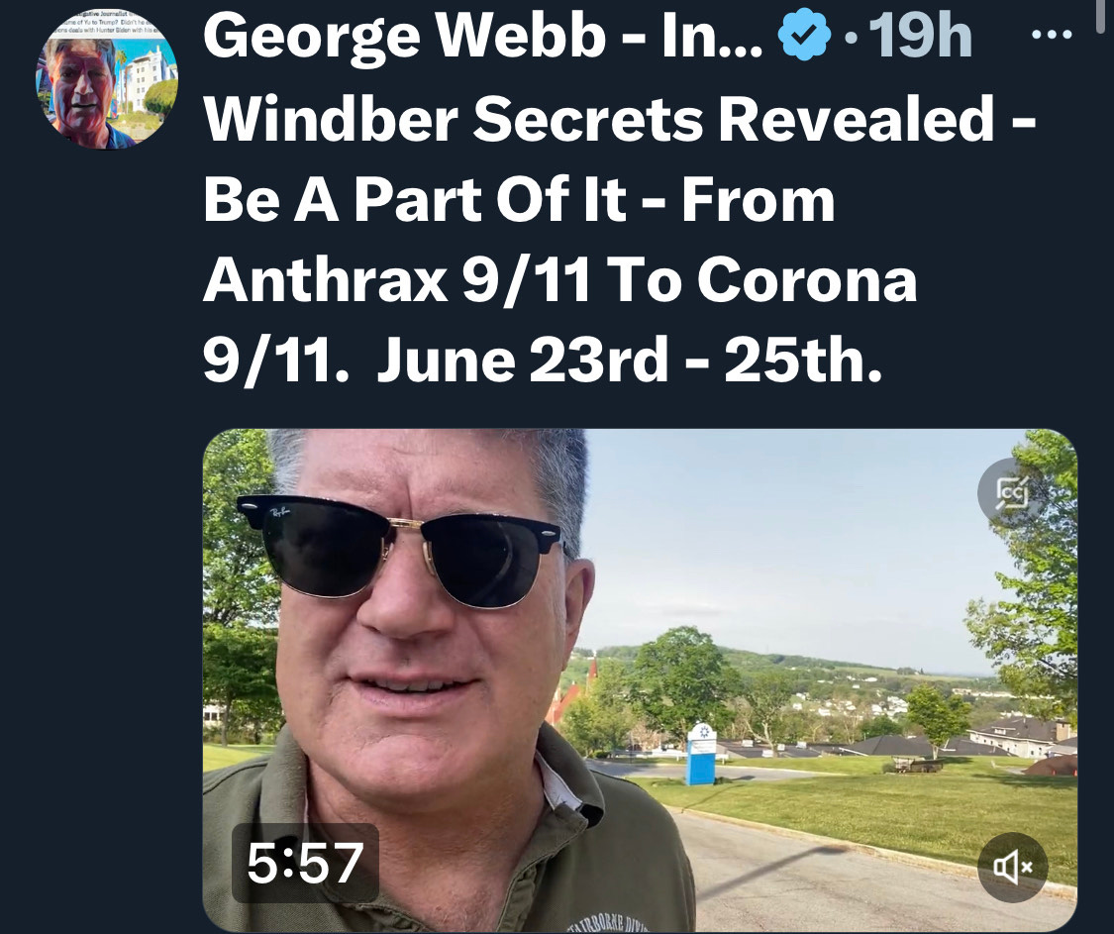Click the paved road in the video
Image resolution: width=1114 pixels, height=934 pixels.
tap(817, 882)
